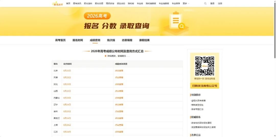Open 专业满意度 in the top navigation
The image size is (276, 137).
(x=164, y=3)
